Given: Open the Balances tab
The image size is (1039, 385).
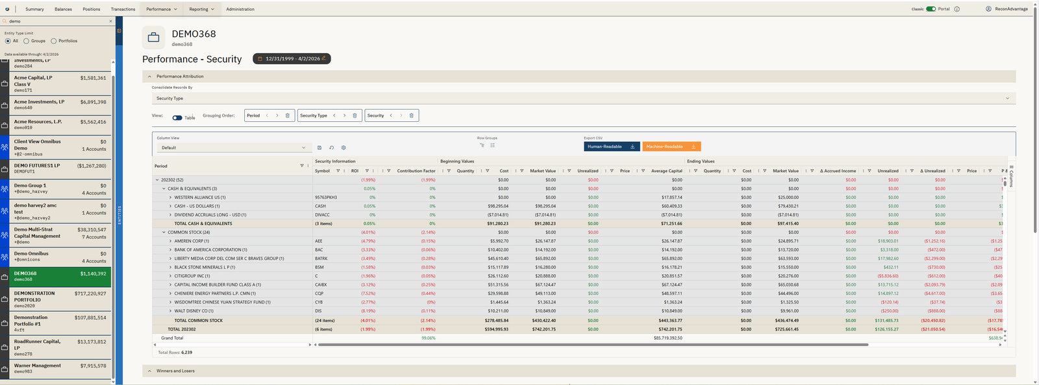Looking at the screenshot, I should [63, 9].
